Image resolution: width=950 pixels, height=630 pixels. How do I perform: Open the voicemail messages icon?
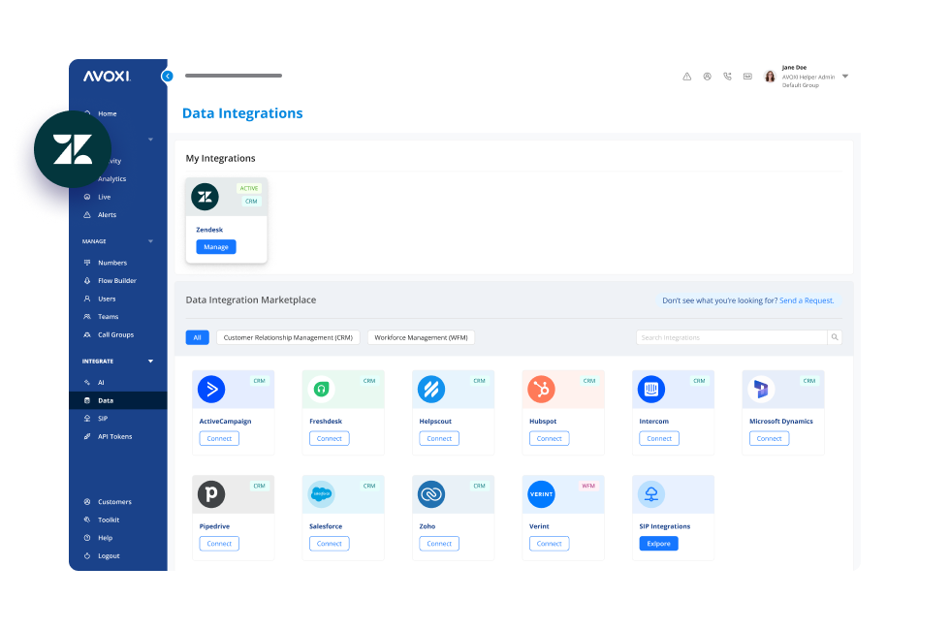coord(747,76)
